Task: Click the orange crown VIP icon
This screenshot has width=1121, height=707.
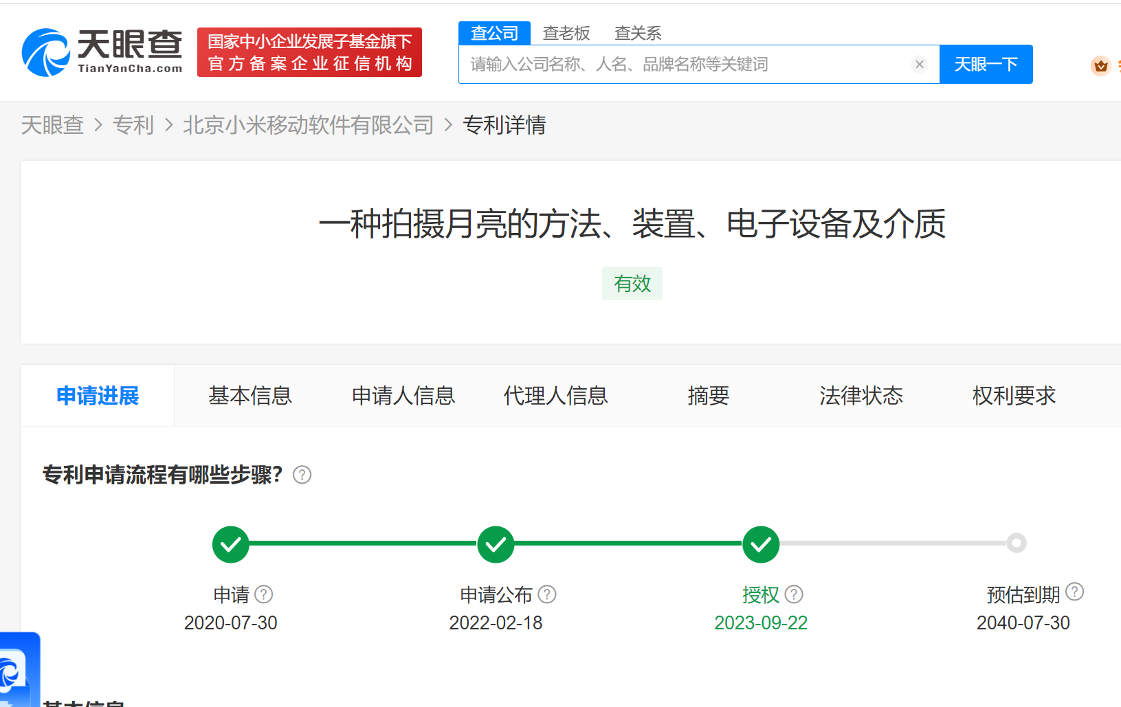Action: click(1101, 66)
